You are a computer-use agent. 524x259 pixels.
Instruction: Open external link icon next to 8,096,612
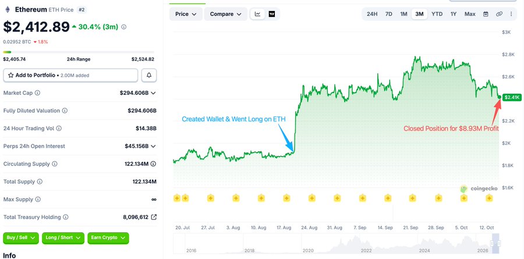pos(154,217)
